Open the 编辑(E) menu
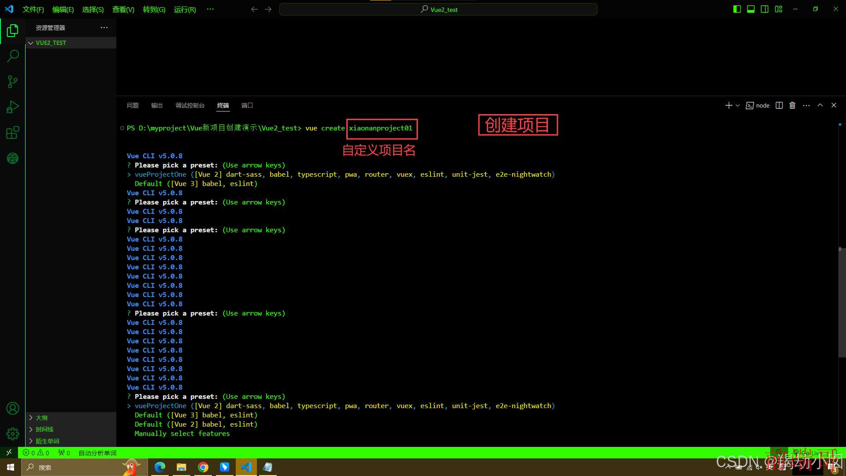The width and height of the screenshot is (846, 476). click(x=63, y=9)
